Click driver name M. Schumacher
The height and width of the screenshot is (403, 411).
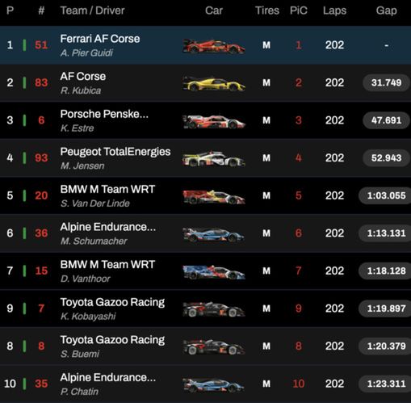pos(94,241)
